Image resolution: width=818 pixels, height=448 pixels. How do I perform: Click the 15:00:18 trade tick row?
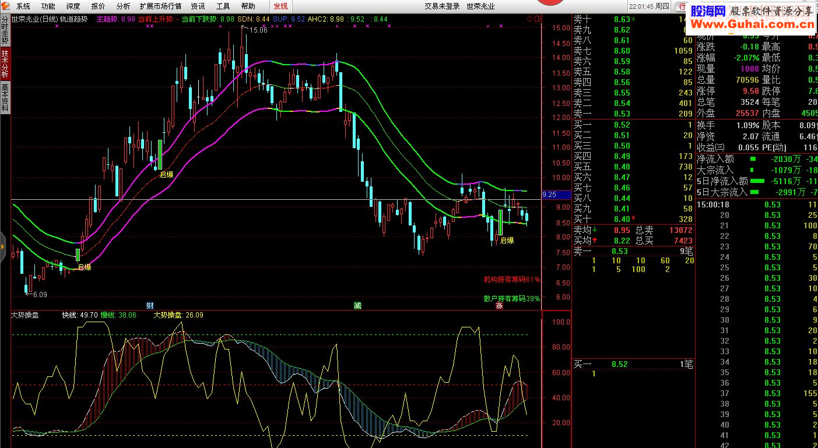(757, 204)
